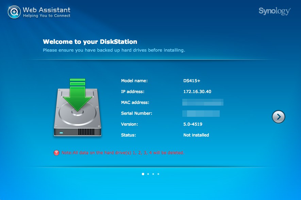Select the second page indicator dot
This screenshot has width=301, height=200.
(148, 174)
